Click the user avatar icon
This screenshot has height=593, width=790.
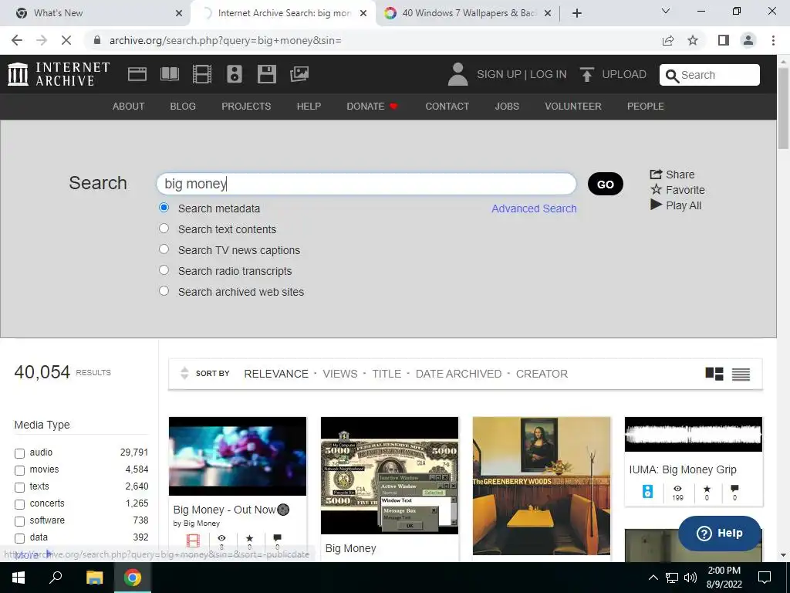(x=457, y=74)
